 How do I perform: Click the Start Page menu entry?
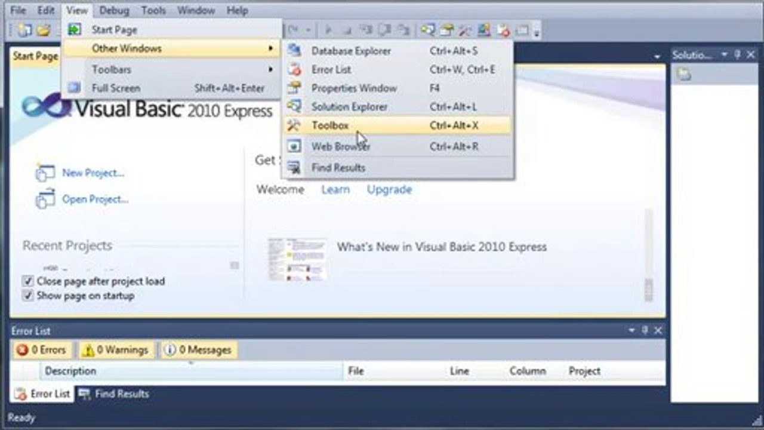point(171,29)
